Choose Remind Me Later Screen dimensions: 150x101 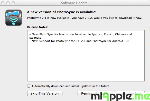[95, 93]
